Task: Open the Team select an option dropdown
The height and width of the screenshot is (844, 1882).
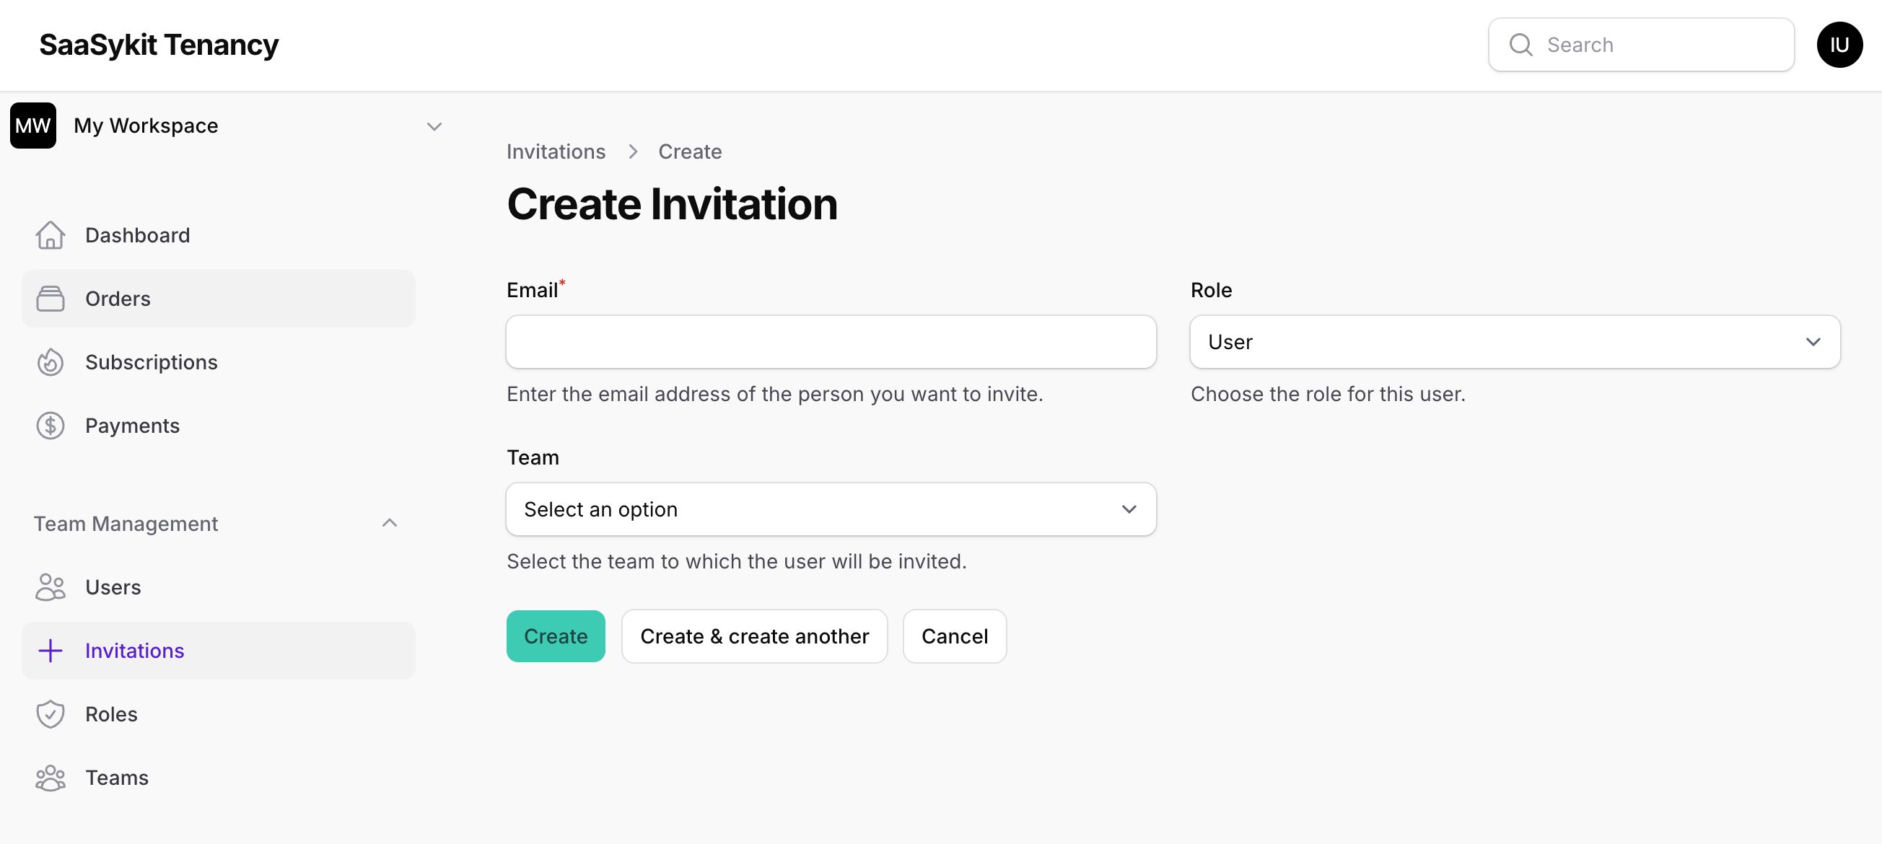Action: coord(831,509)
